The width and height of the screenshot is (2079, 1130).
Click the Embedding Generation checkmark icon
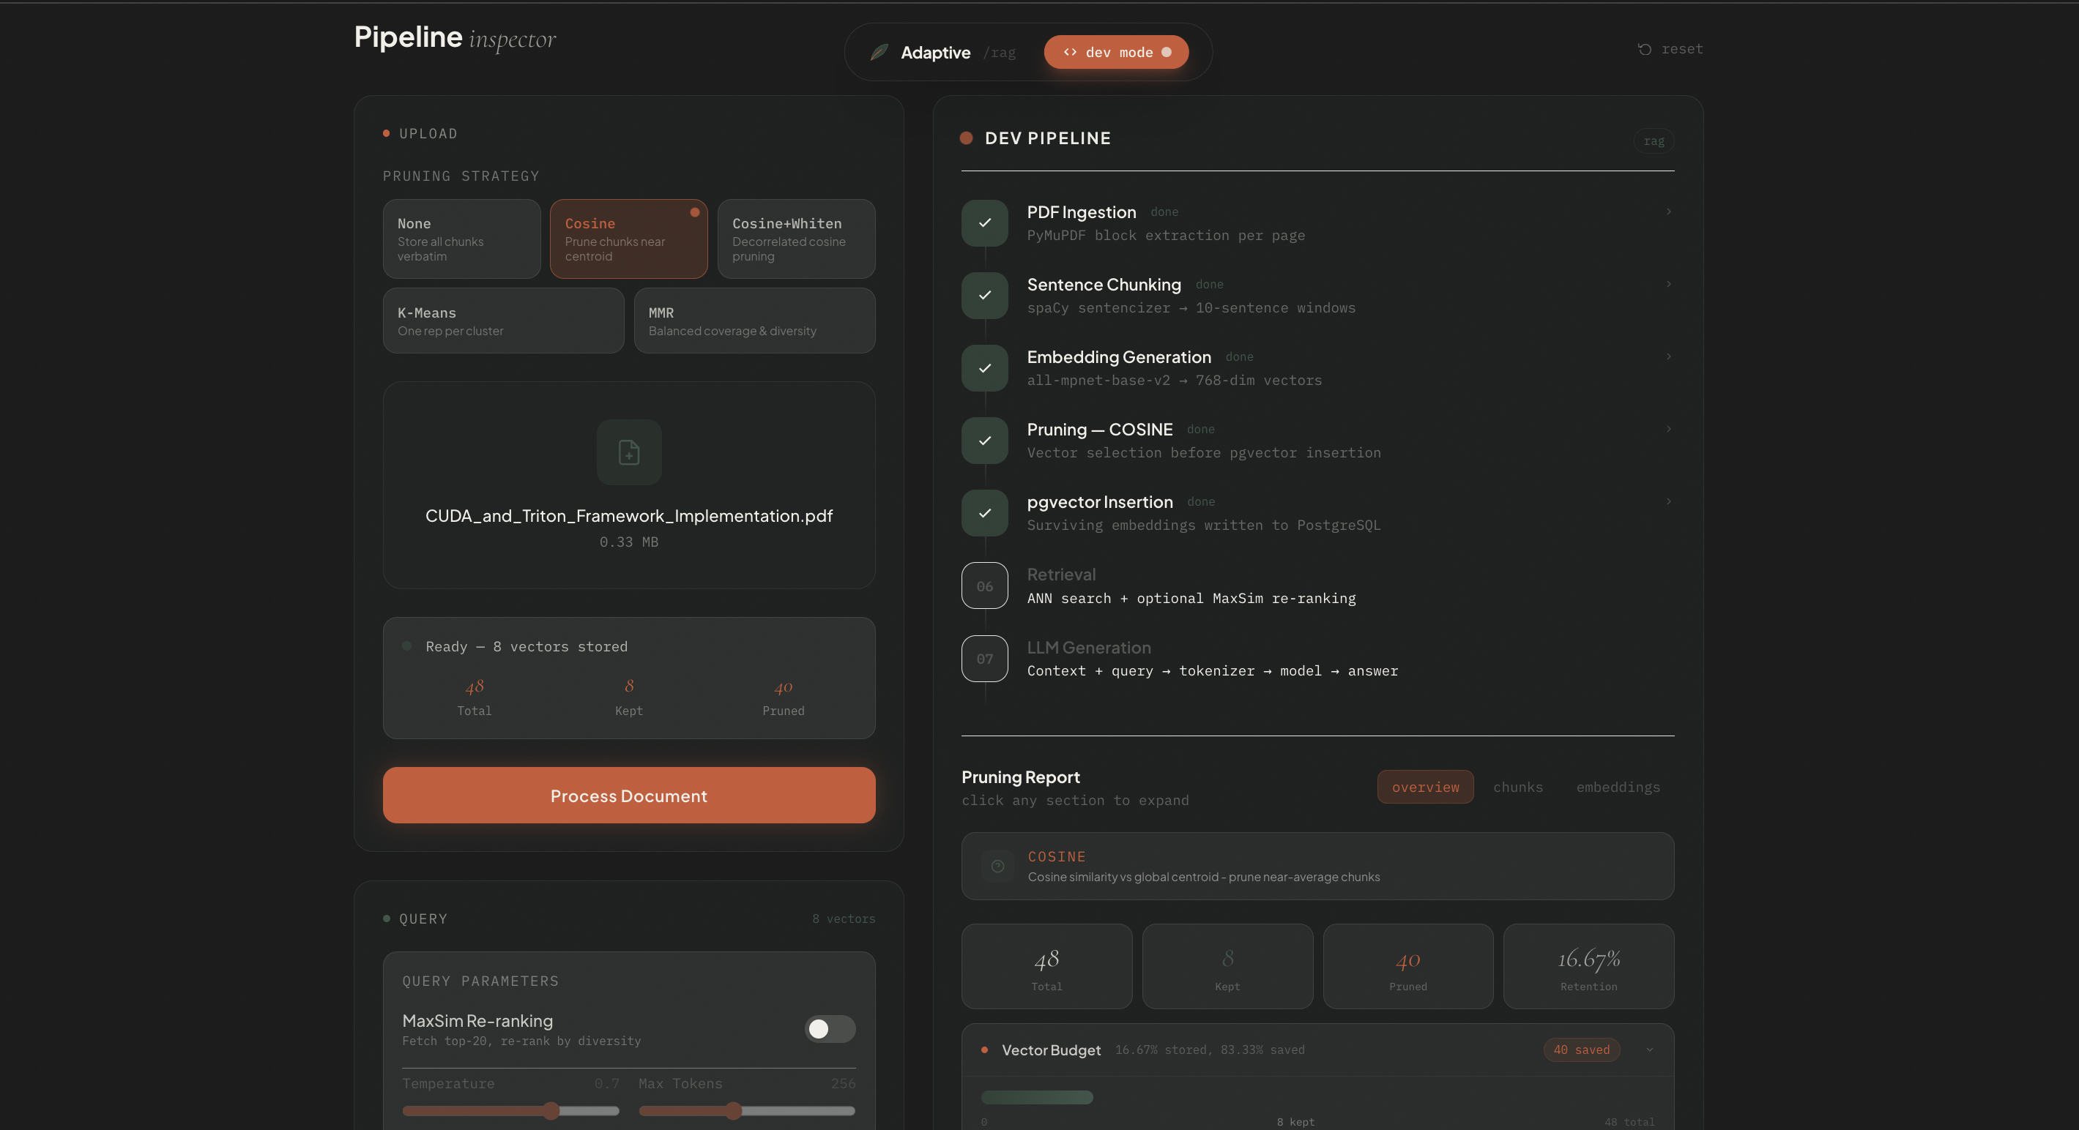click(983, 368)
